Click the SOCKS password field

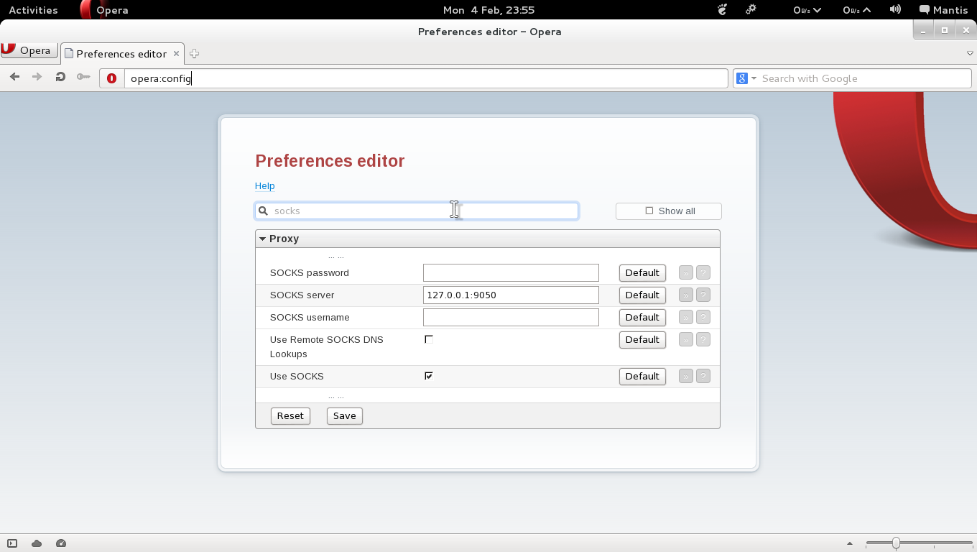[x=511, y=272]
